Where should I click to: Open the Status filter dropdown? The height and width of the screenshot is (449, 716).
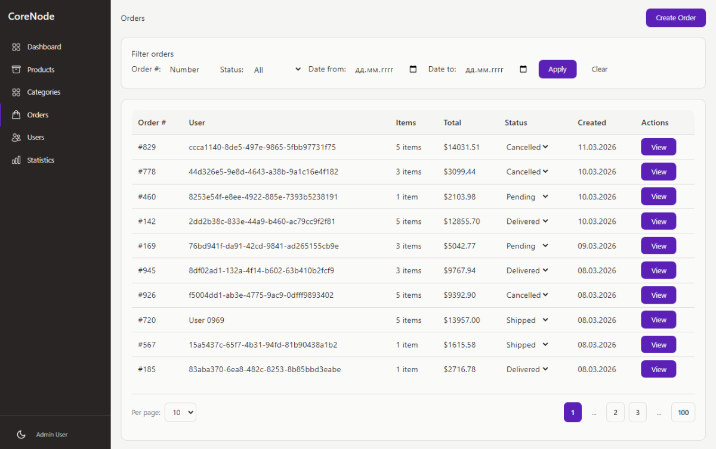(277, 70)
